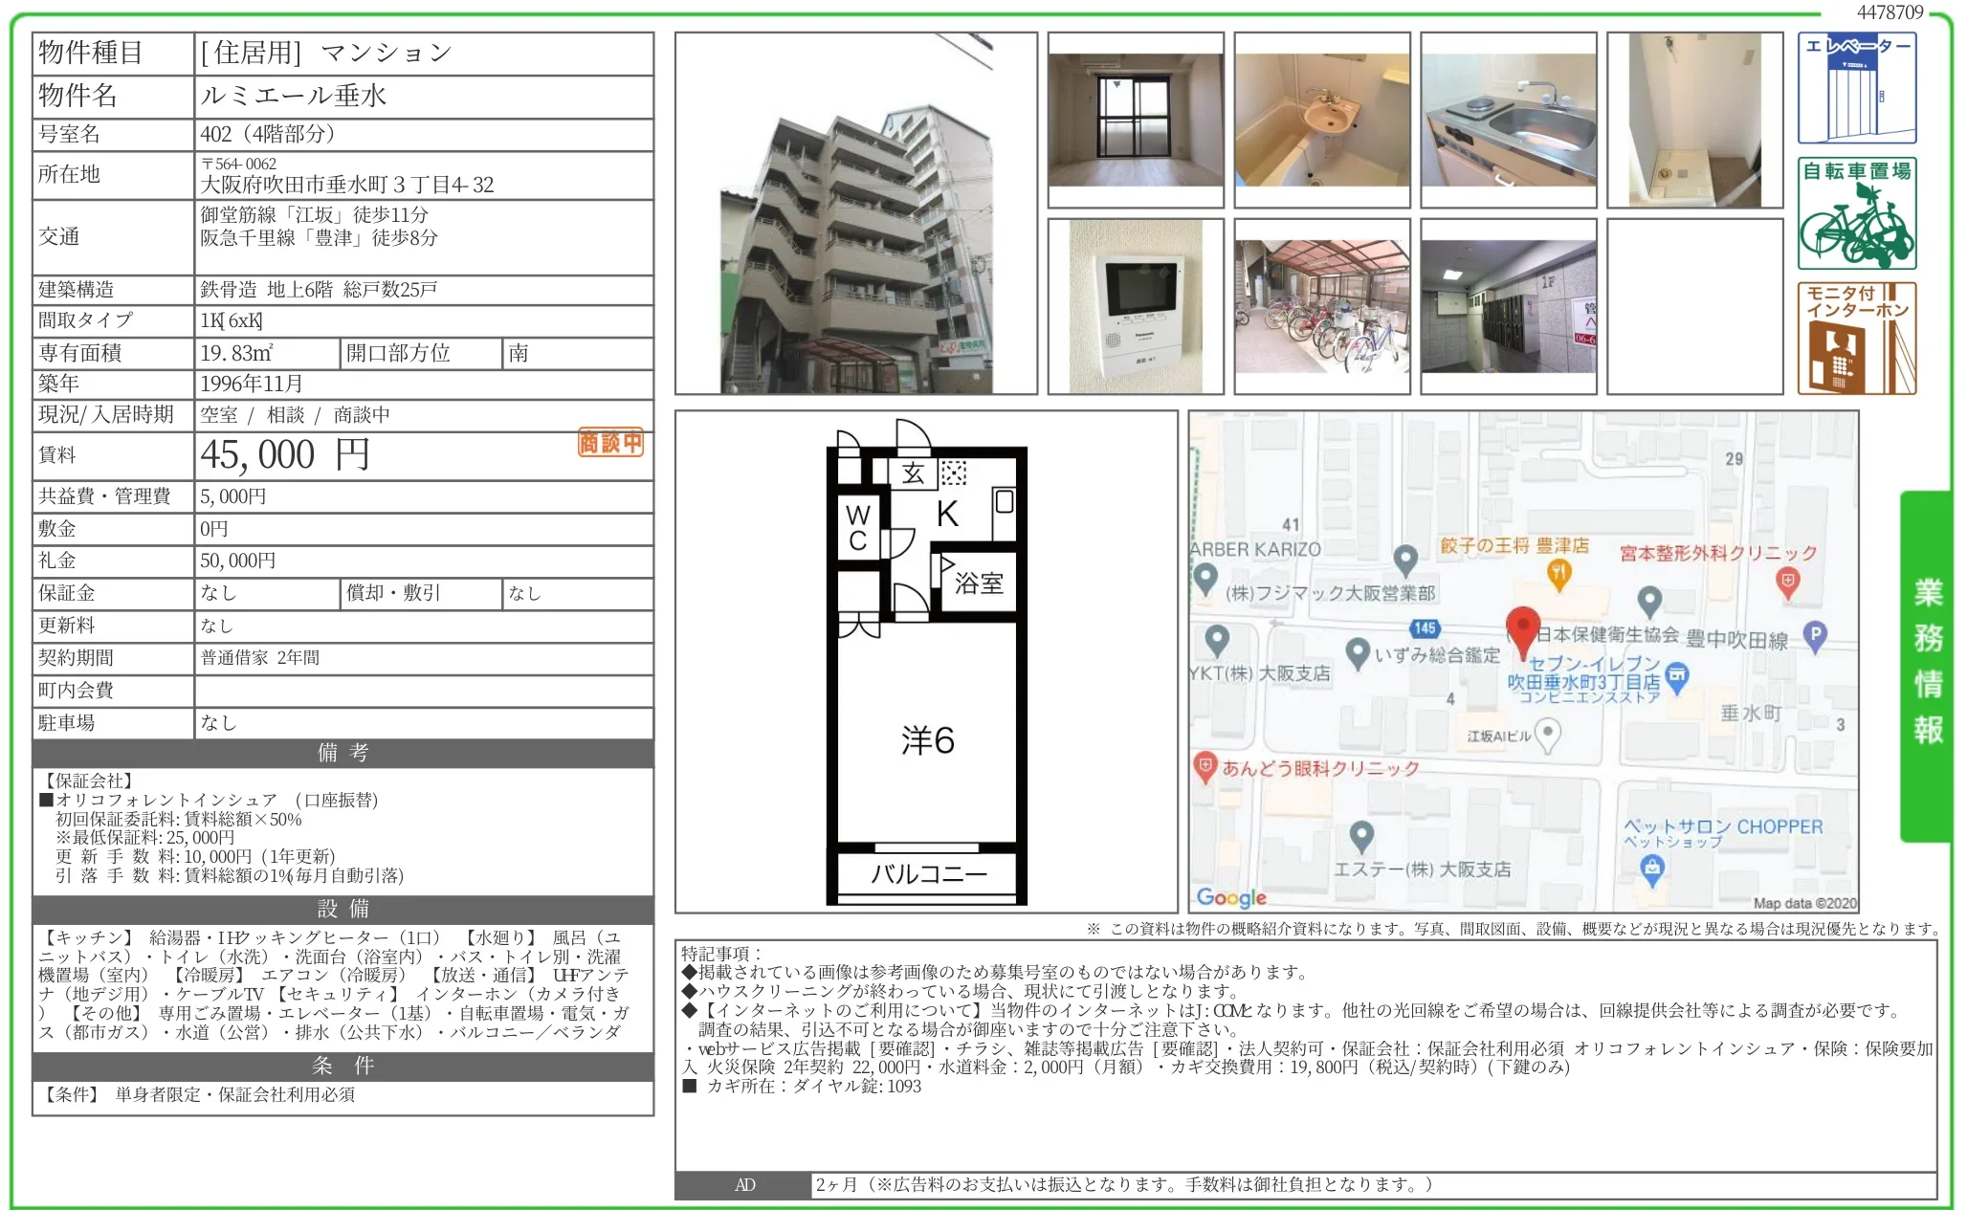Click the bicycle parking amenity icon
Image resolution: width=1967 pixels, height=1210 pixels.
pyautogui.click(x=1856, y=213)
